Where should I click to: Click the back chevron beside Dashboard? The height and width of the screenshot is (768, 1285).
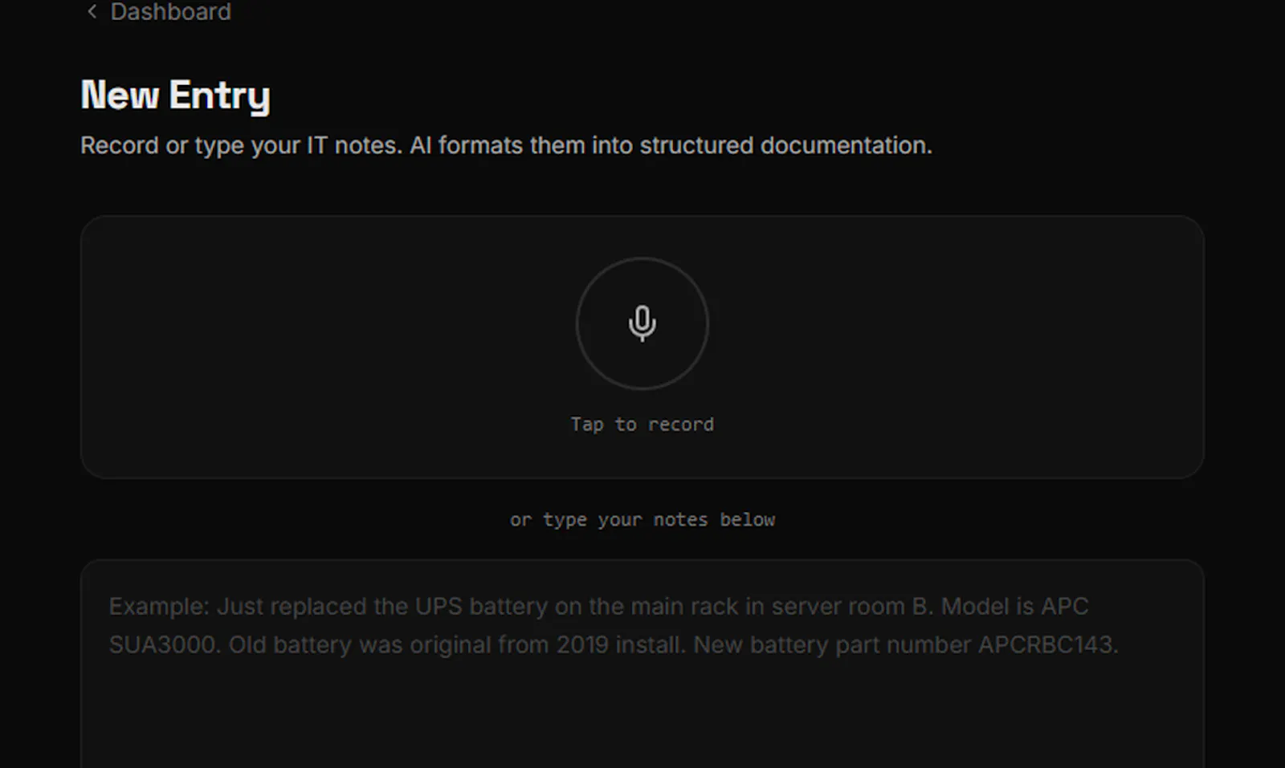[x=92, y=12]
